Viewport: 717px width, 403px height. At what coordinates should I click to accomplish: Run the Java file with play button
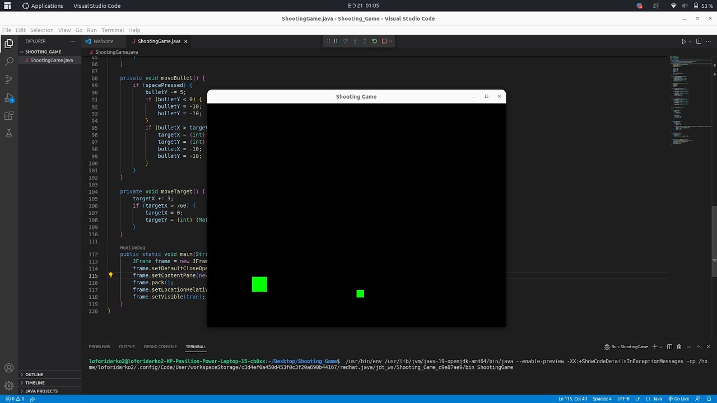[684, 41]
